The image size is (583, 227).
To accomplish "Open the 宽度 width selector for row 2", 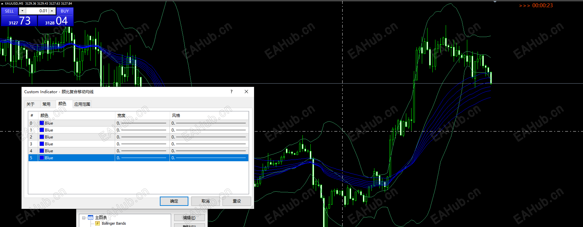I will [142, 137].
